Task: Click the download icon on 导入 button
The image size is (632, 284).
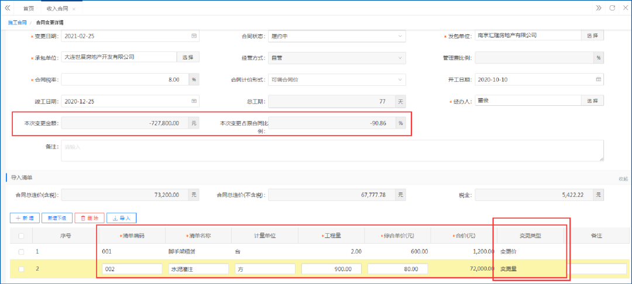Action: click(115, 218)
